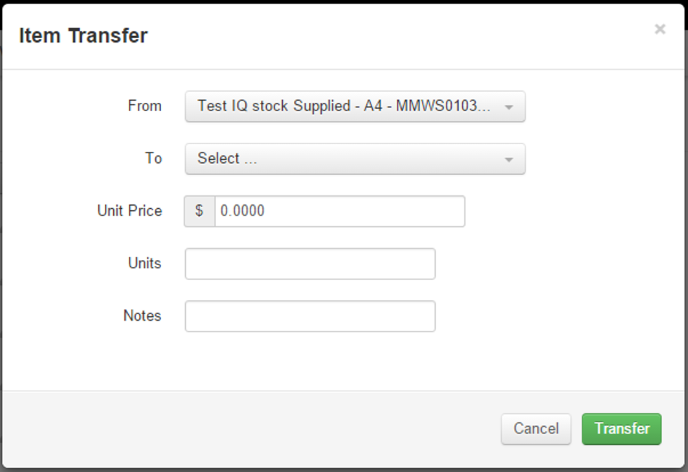Viewport: 688px width, 472px height.
Task: Click the Select ... placeholder text
Action: [x=227, y=159]
